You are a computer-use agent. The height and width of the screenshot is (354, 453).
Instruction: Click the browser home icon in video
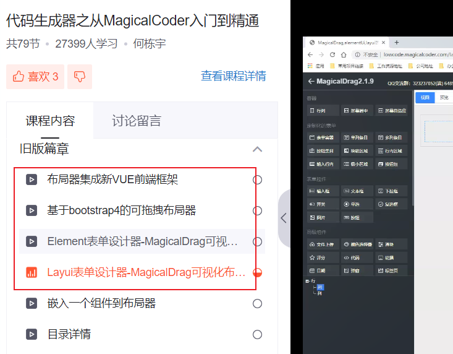coord(344,54)
